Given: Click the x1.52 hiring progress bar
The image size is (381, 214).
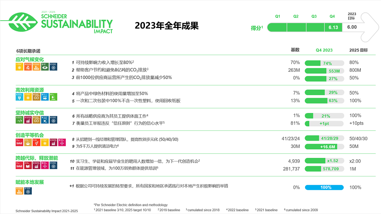Looking at the screenshot, I should pos(324,161).
